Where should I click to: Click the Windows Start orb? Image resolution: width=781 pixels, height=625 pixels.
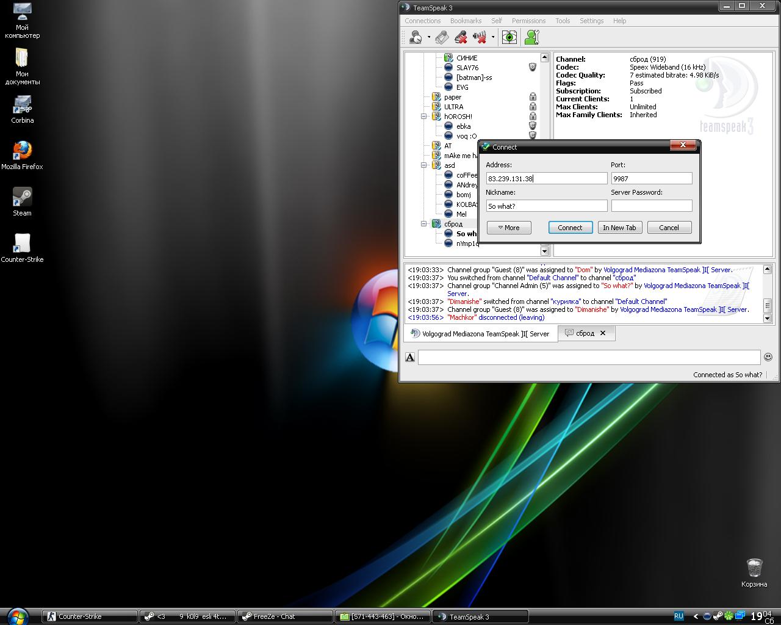click(17, 616)
